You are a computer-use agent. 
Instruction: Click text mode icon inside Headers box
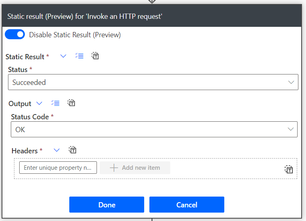click(x=289, y=169)
